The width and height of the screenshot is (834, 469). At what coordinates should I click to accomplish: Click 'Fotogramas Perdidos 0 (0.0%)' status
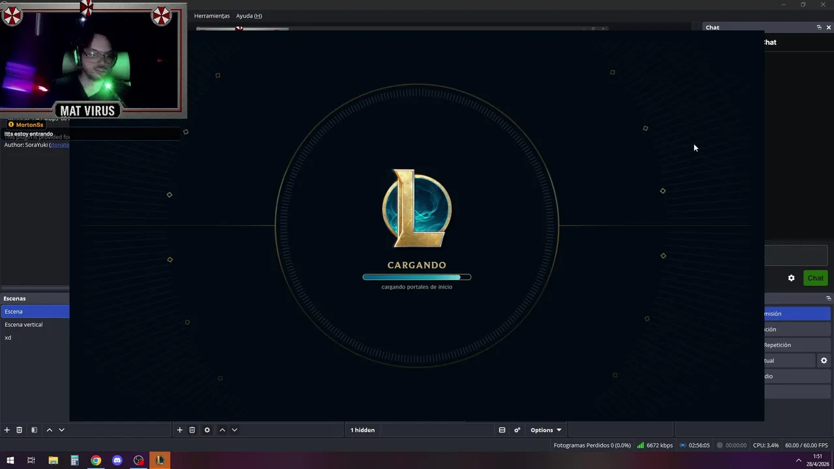[x=592, y=446]
